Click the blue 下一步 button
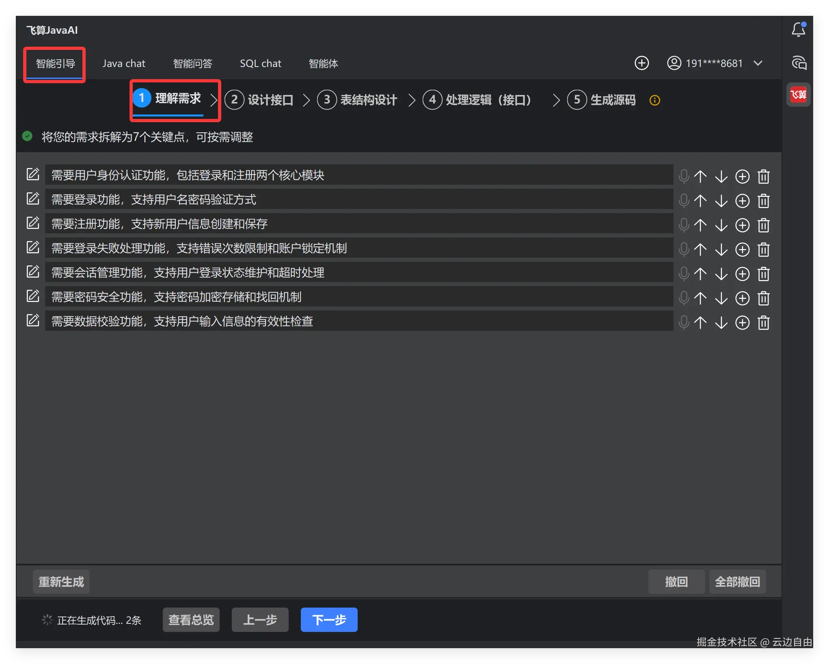Image resolution: width=829 pixels, height=664 pixels. point(329,619)
